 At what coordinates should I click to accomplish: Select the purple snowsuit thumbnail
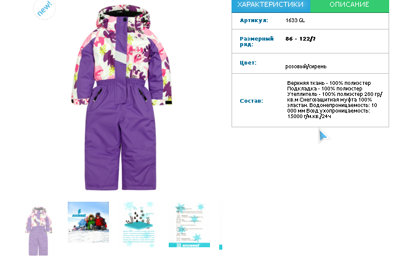38,231
